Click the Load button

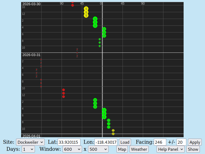[x=125, y=142]
